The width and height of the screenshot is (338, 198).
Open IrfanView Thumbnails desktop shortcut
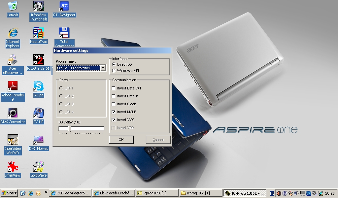point(38,11)
